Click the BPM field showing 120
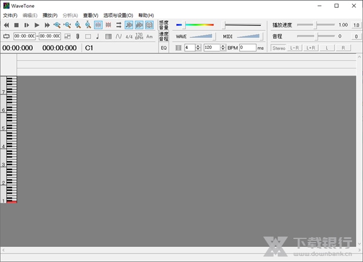This screenshot has height=262, width=363. pyautogui.click(x=212, y=48)
